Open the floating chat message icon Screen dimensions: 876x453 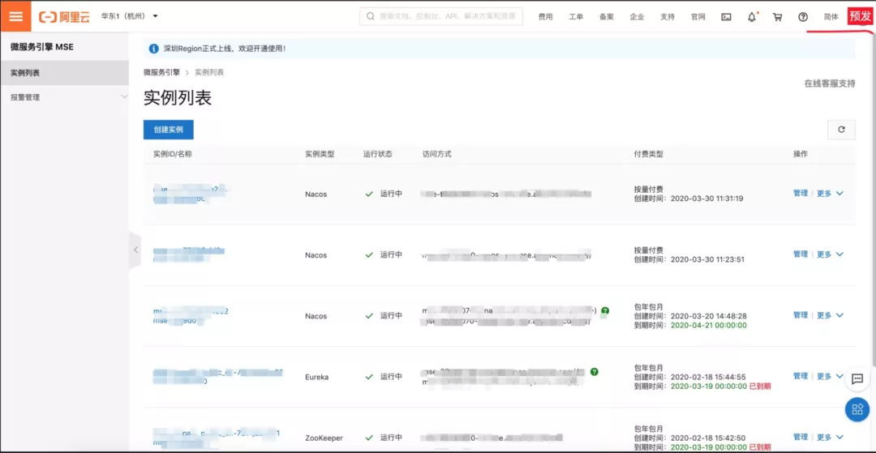pos(857,378)
